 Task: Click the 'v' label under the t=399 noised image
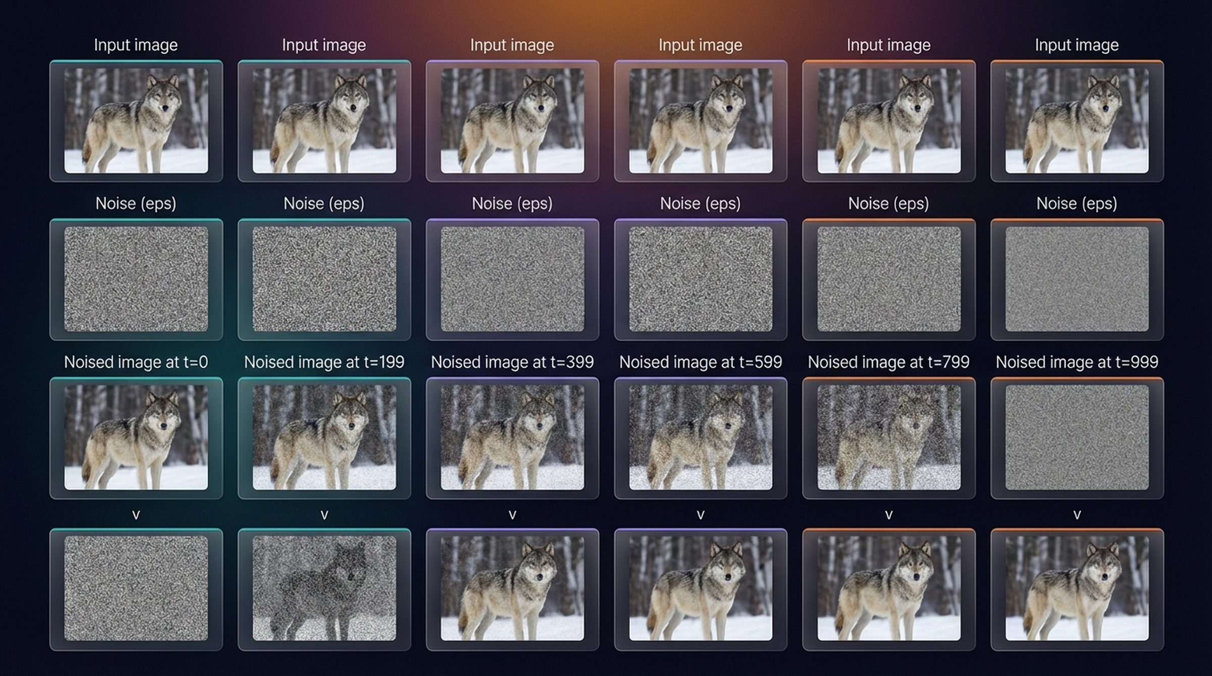click(512, 515)
